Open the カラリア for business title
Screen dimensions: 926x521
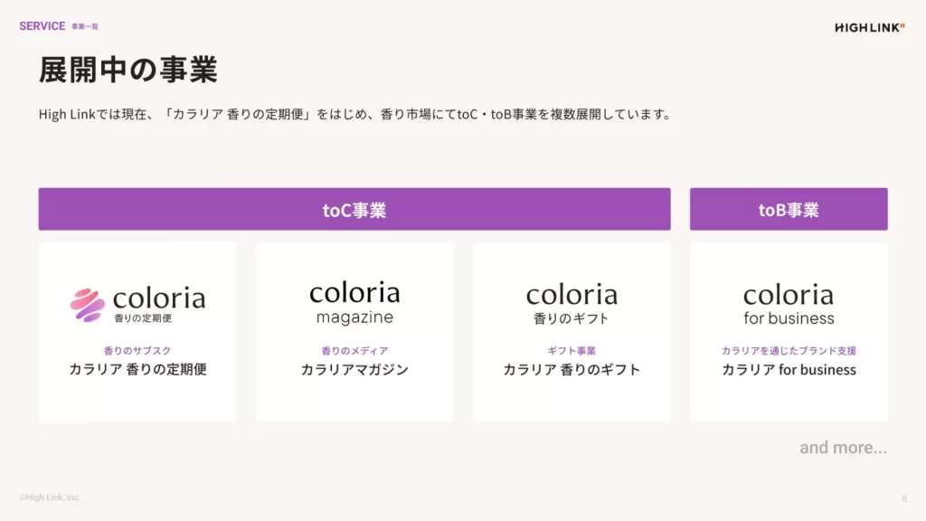[x=789, y=369]
